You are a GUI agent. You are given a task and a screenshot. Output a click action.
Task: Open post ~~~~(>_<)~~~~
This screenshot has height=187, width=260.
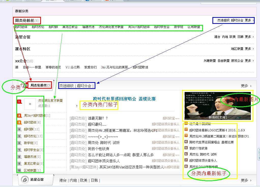103,137
